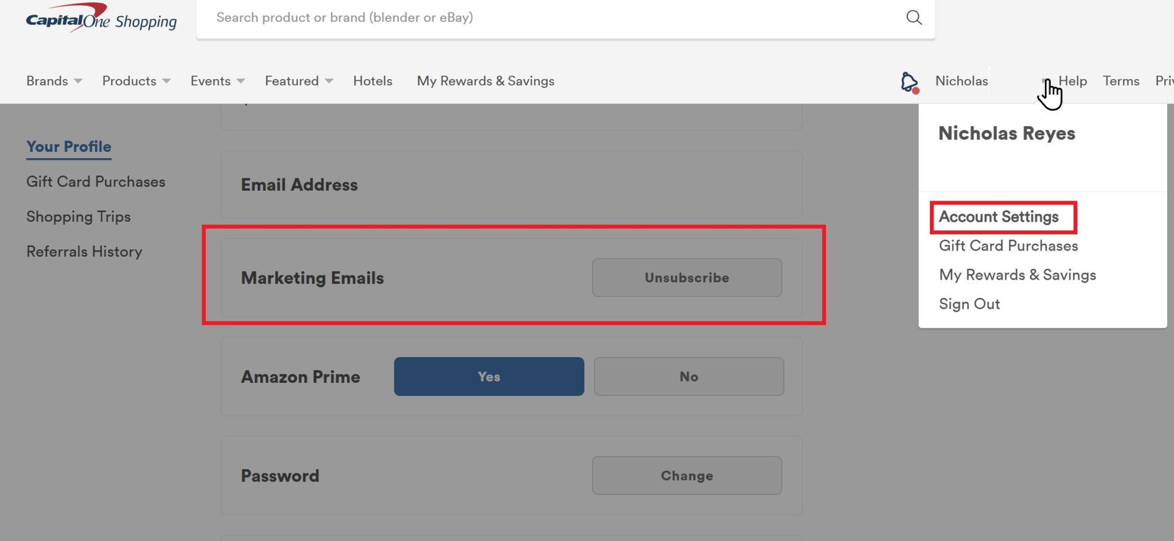Click the Capital One Shopping logo

(x=101, y=19)
